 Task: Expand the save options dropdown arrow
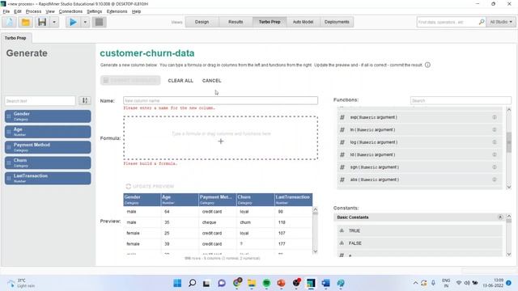[x=54, y=22]
